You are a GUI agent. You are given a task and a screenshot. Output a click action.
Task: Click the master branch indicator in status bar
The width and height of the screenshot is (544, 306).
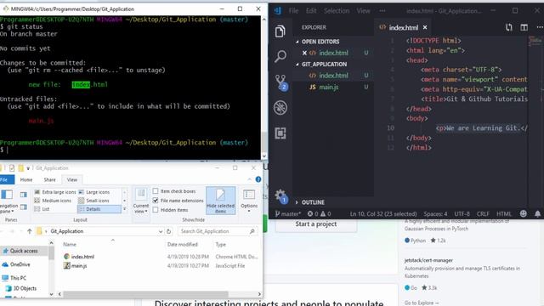coord(288,213)
